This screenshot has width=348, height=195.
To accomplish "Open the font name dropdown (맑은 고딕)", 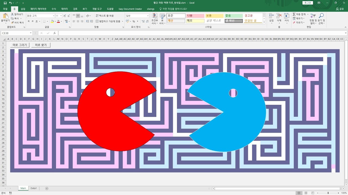I will (x=54, y=16).
